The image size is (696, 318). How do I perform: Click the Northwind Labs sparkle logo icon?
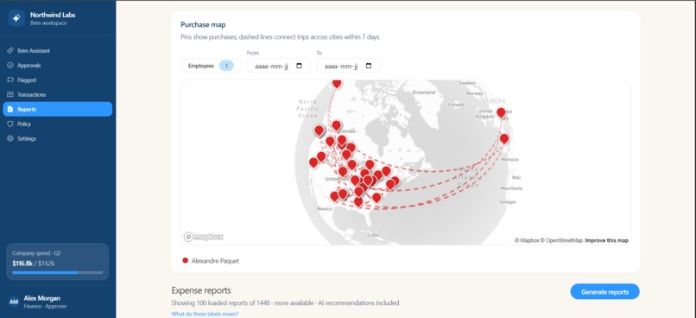point(16,18)
